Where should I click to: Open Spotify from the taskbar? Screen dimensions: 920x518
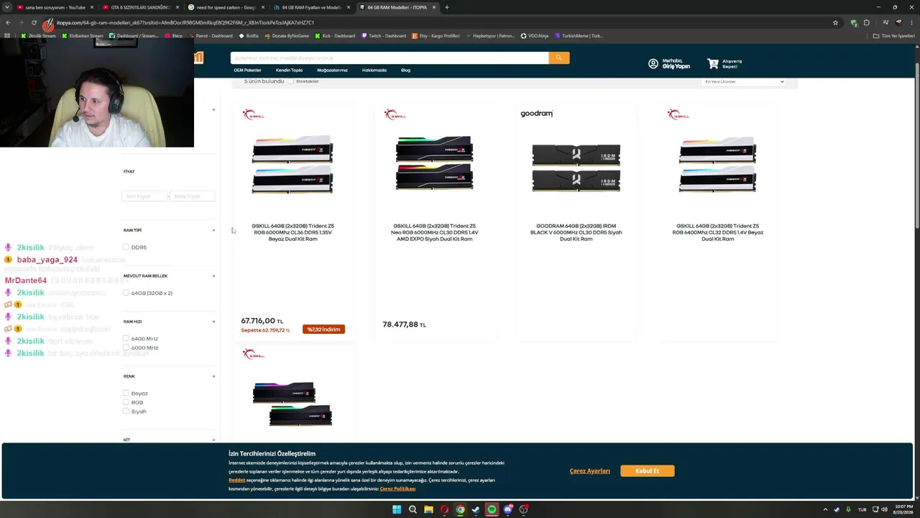[492, 509]
